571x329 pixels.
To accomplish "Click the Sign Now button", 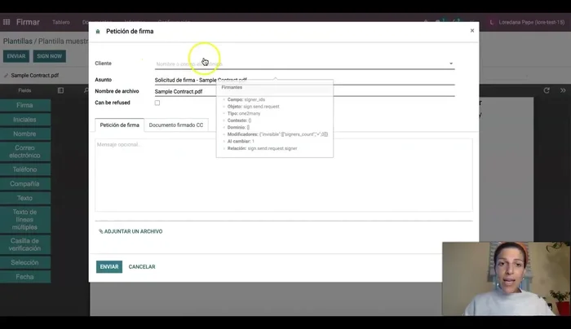I will (x=49, y=56).
